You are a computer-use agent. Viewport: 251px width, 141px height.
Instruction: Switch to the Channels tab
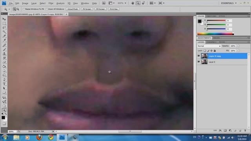coord(211,42)
